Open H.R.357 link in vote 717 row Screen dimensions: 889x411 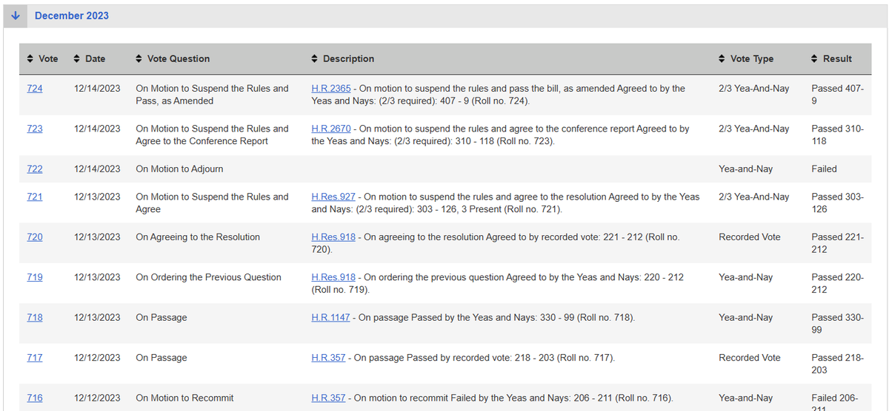pos(328,358)
